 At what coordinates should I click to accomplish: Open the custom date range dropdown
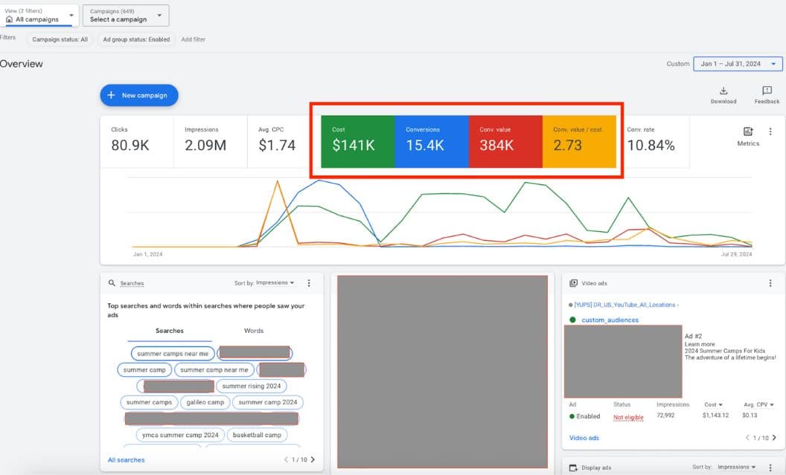[738, 64]
